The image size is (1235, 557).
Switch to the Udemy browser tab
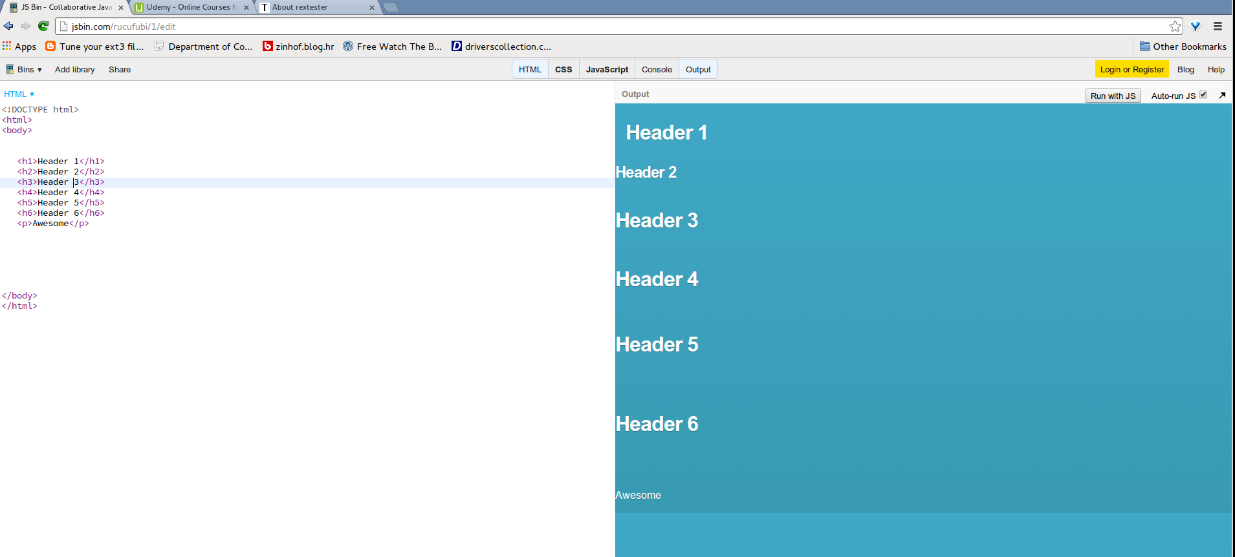(x=191, y=7)
